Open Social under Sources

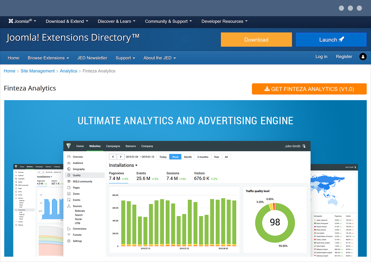pos(78,219)
